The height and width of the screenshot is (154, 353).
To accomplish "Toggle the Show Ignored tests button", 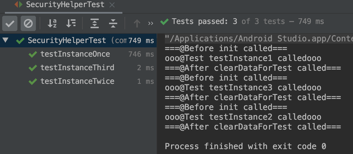I will click(x=28, y=24).
